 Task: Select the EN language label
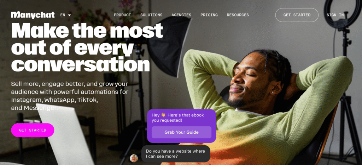[63, 15]
